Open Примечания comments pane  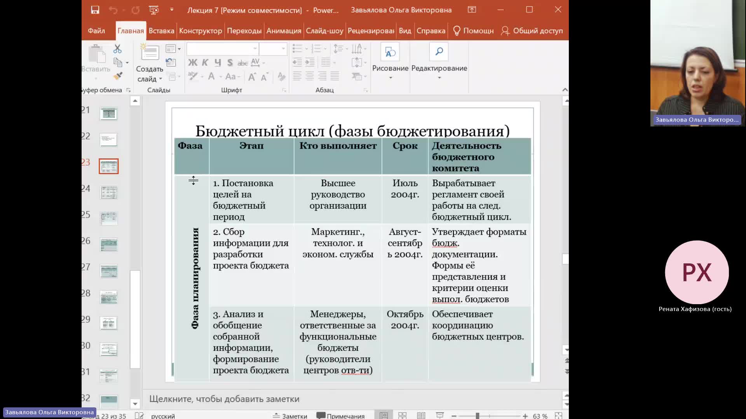pyautogui.click(x=341, y=416)
